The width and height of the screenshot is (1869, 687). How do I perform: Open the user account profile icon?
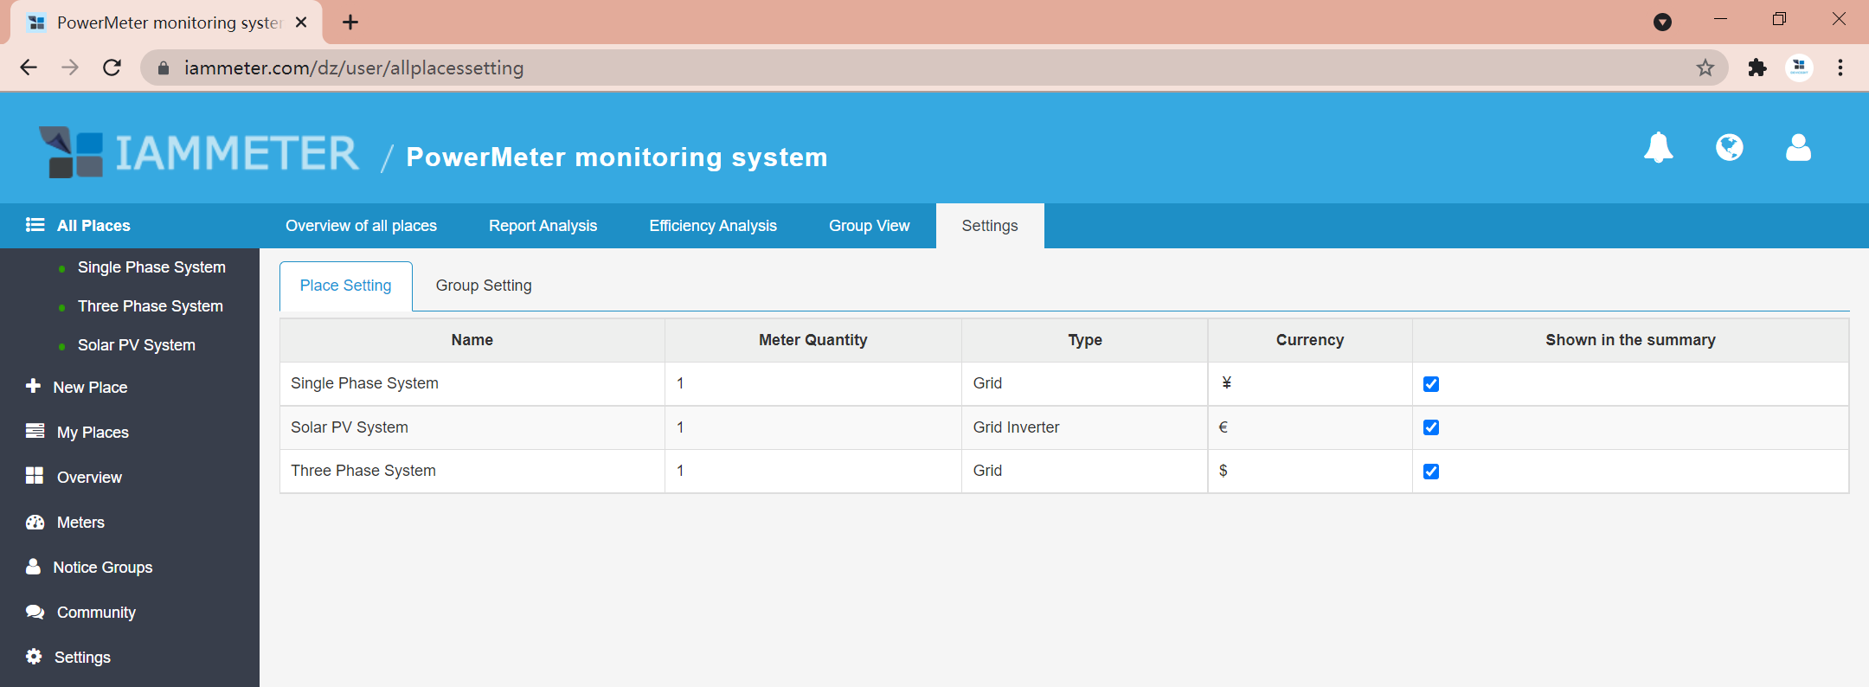[x=1798, y=148]
